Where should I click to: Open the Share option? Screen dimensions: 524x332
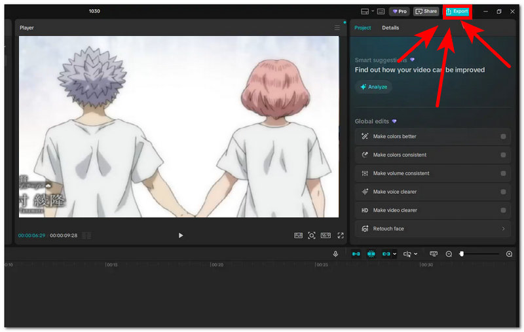(426, 11)
